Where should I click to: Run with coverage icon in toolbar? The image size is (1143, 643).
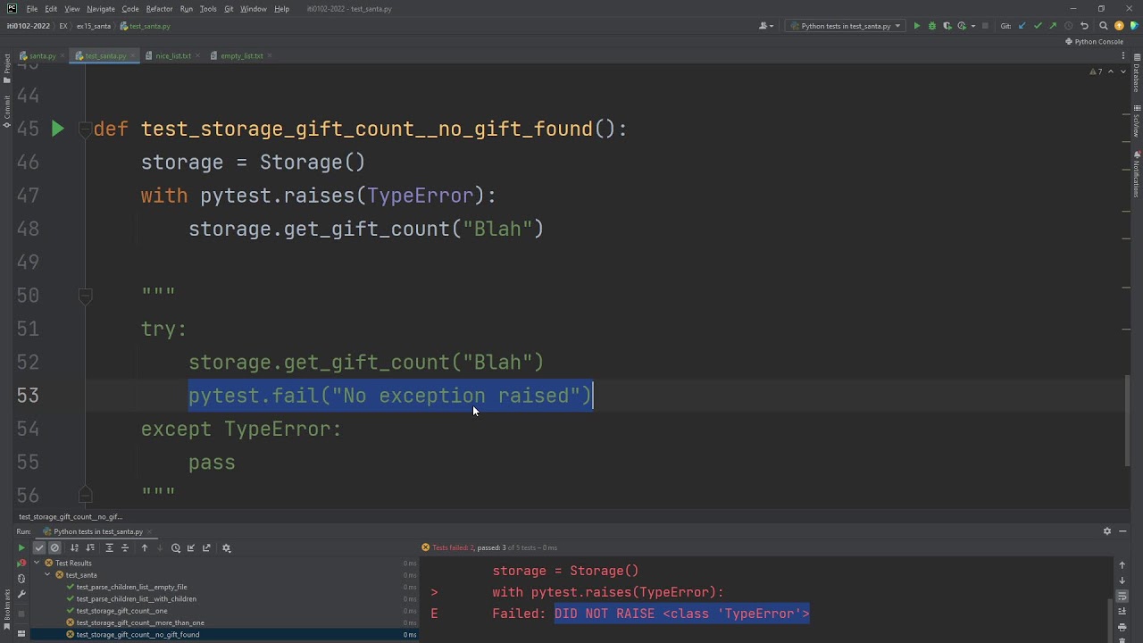[947, 26]
